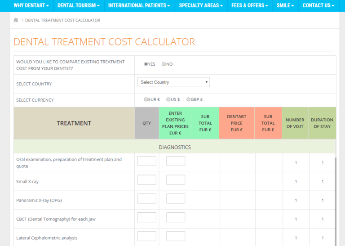
Task: Click CBCT Dental Tomography existing price field
Action: pos(176,218)
